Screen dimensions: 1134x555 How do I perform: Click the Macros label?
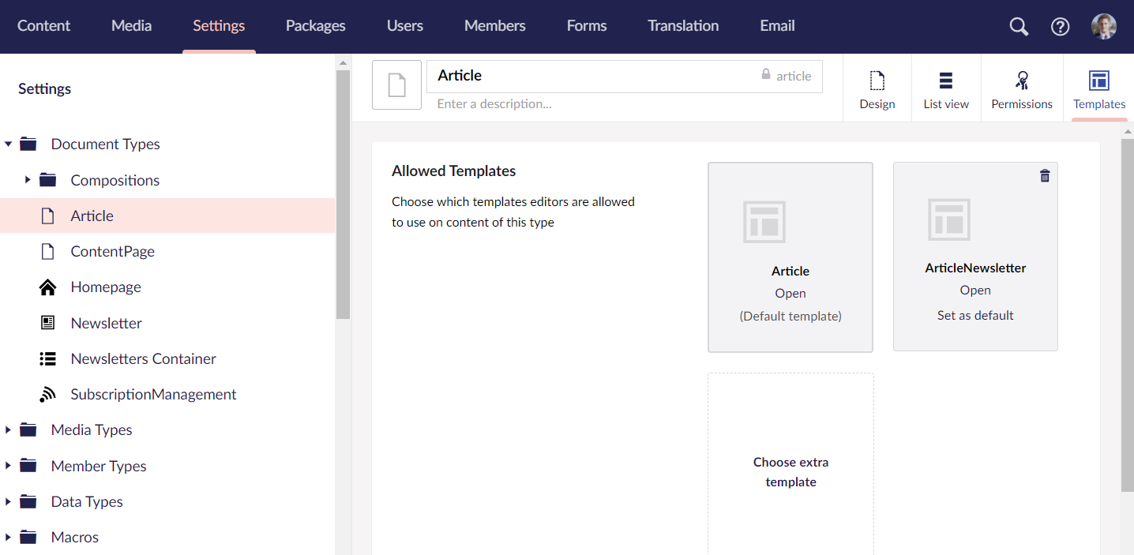coord(75,537)
